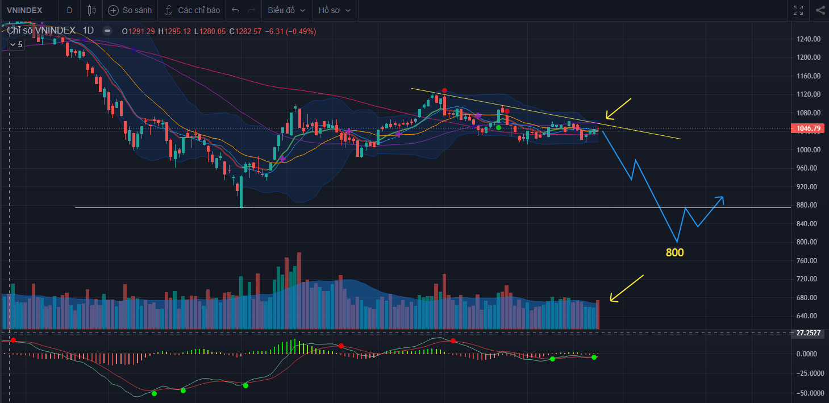
Task: Click the open value O1291.29
Action: 139,31
